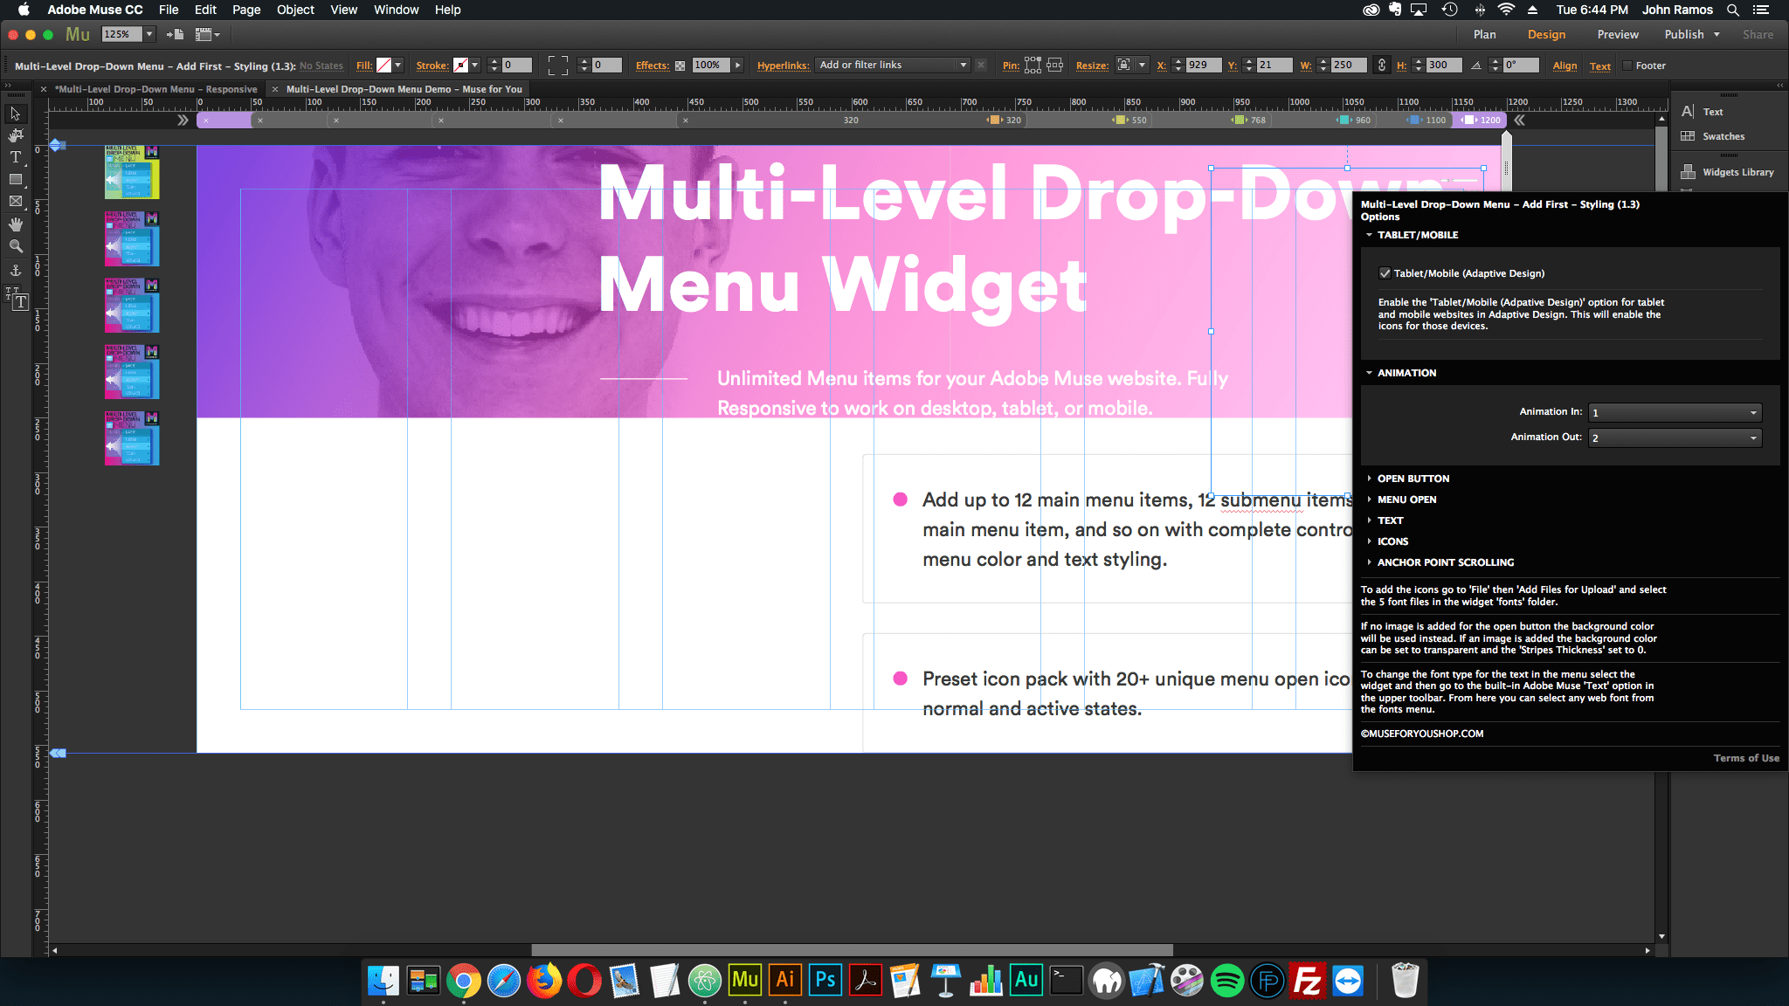Open the Design view tab

(x=1545, y=34)
